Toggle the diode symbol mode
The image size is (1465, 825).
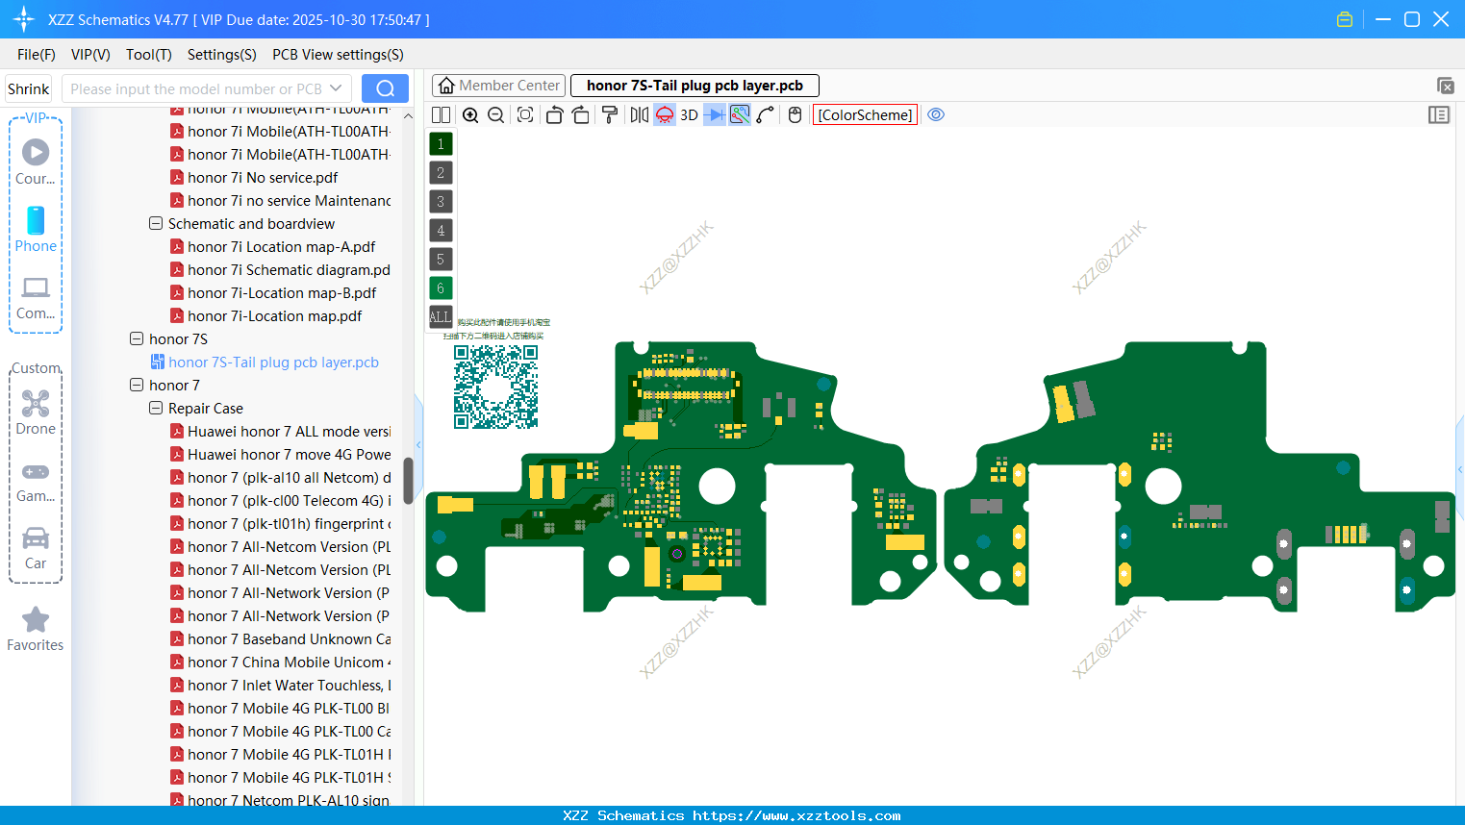point(715,115)
